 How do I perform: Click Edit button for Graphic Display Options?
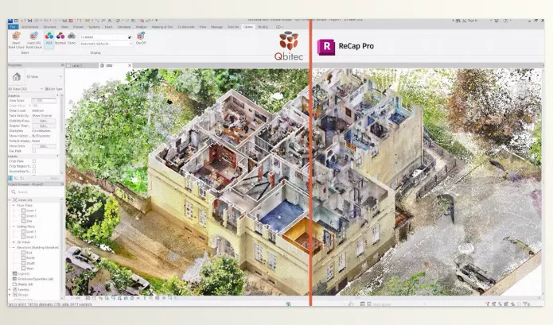[x=44, y=126]
